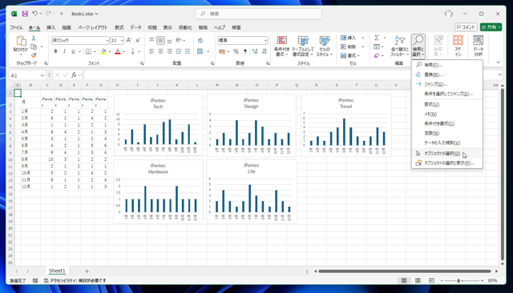The height and width of the screenshot is (293, 513).
Task: Click the search (検索) box in title bar
Action: tap(258, 14)
